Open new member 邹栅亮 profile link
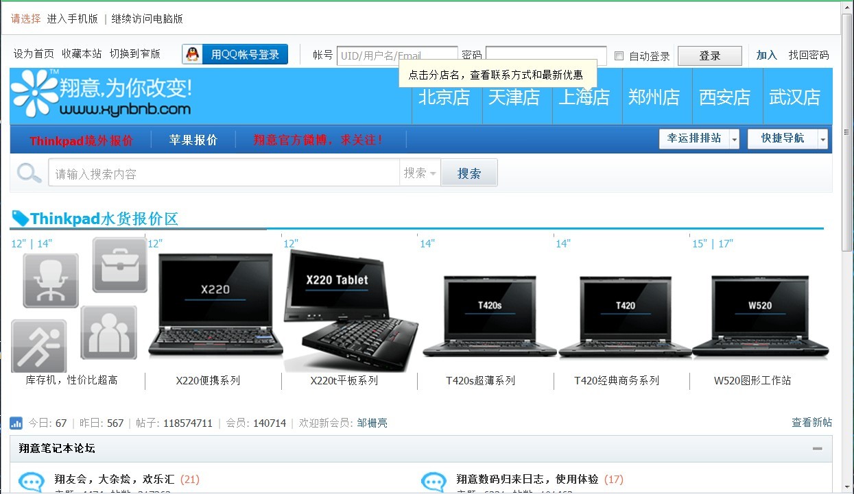The image size is (854, 494). point(372,423)
